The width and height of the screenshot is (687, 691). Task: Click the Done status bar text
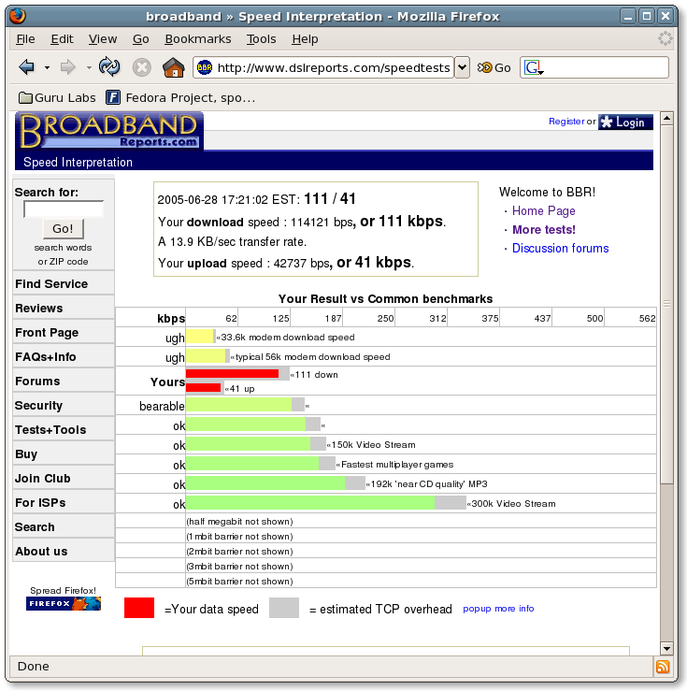click(x=33, y=667)
